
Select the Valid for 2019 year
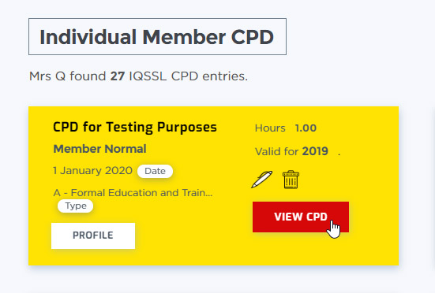click(315, 151)
